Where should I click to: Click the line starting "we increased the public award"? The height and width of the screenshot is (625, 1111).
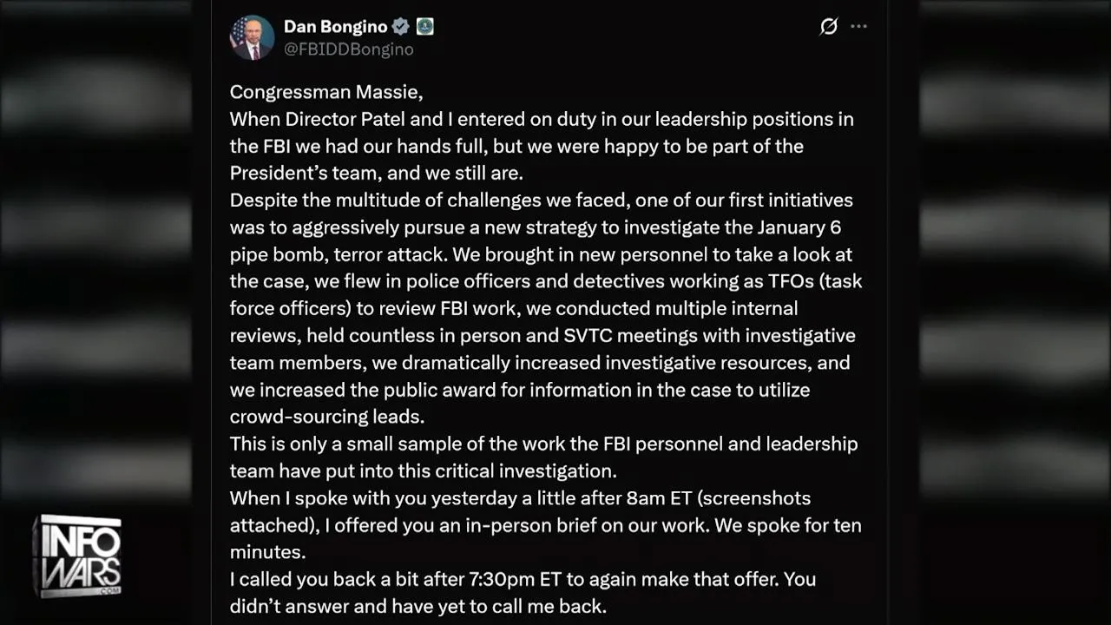[x=519, y=390]
